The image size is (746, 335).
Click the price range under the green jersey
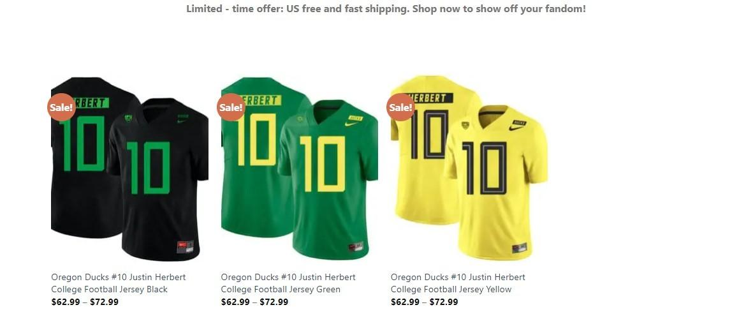point(254,302)
